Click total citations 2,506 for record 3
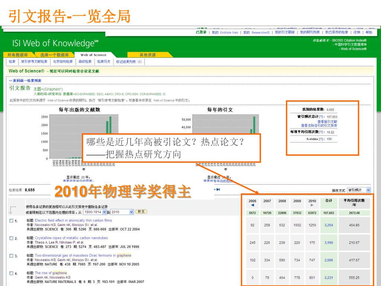 [x=329, y=260]
